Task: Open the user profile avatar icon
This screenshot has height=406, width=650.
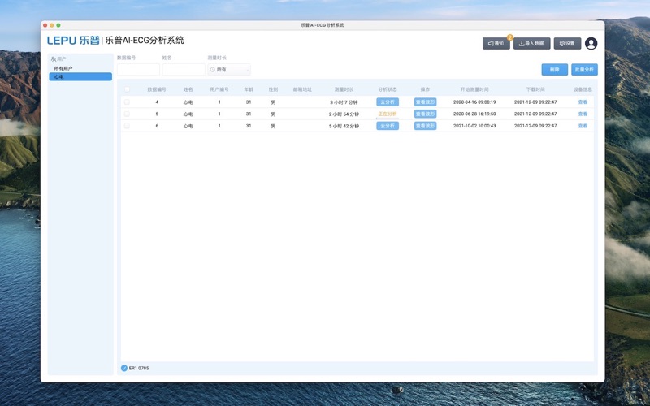Action: tap(591, 44)
